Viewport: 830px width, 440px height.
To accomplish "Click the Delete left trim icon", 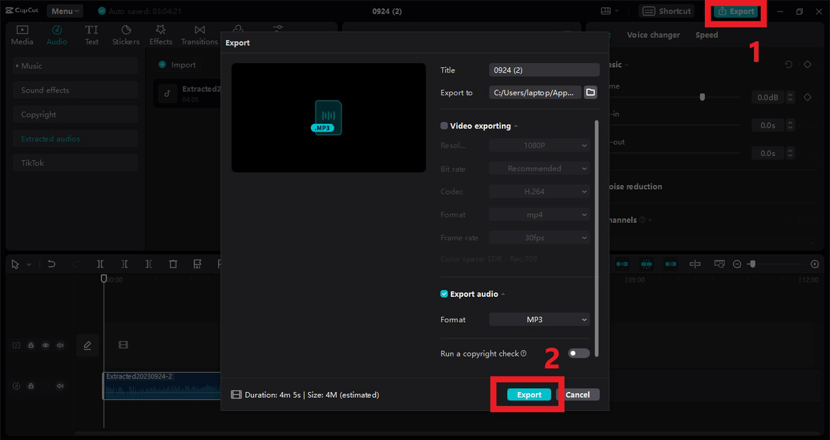I will 124,264.
